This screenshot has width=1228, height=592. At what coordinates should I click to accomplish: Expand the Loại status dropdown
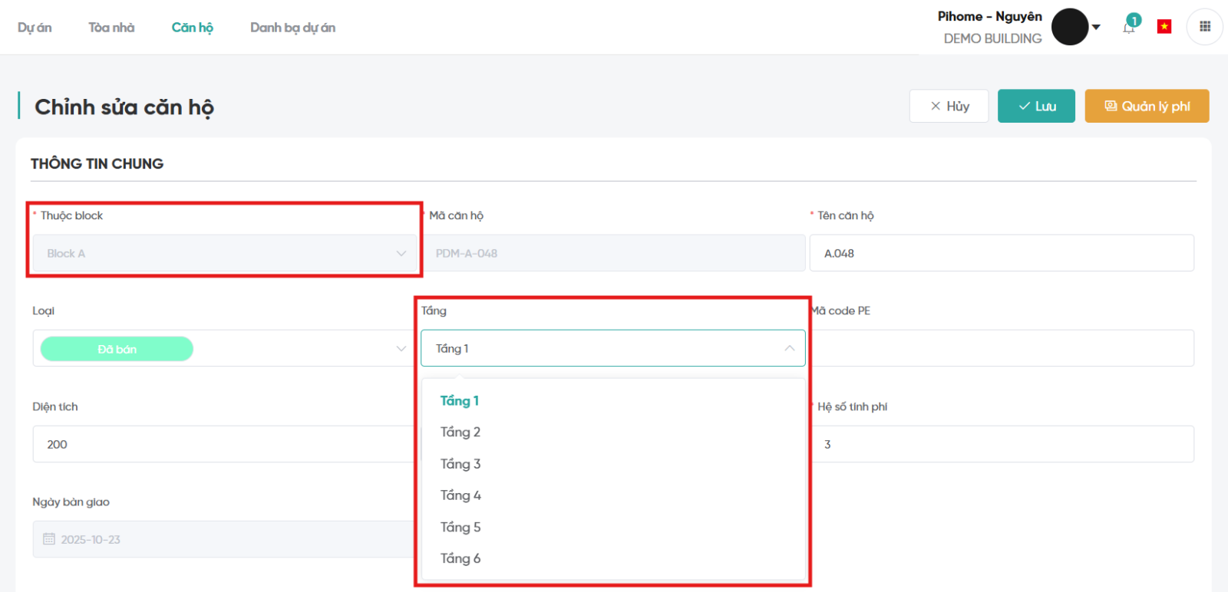point(401,349)
